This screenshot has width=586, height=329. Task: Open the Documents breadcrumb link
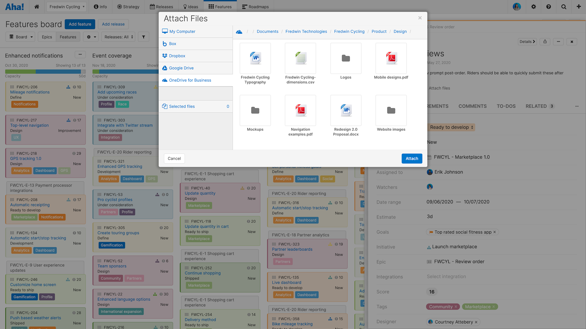tap(268, 31)
